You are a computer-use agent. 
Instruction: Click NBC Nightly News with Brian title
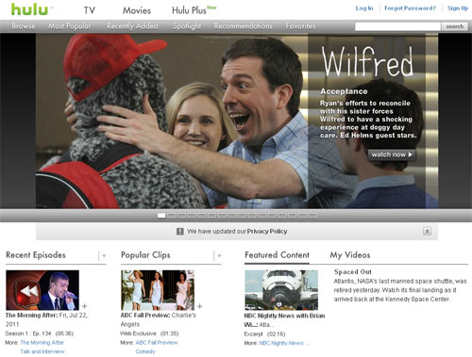pos(284,320)
